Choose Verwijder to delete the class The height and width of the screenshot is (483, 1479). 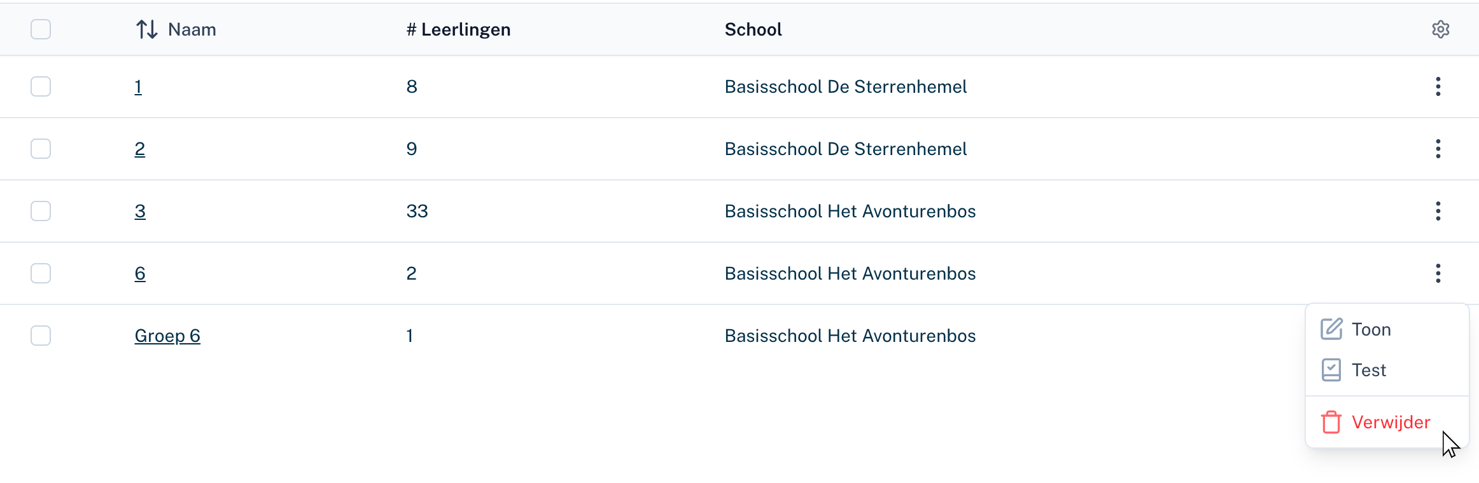tap(1391, 422)
